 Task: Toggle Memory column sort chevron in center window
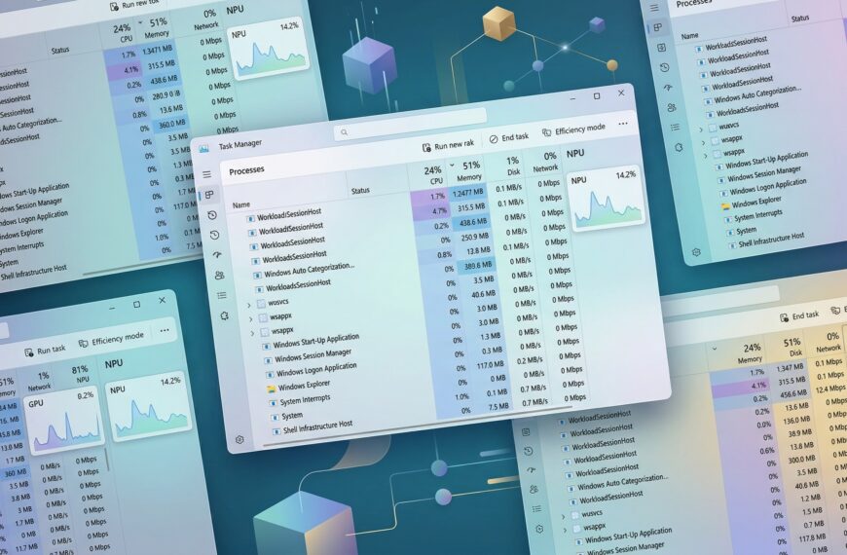click(452, 166)
